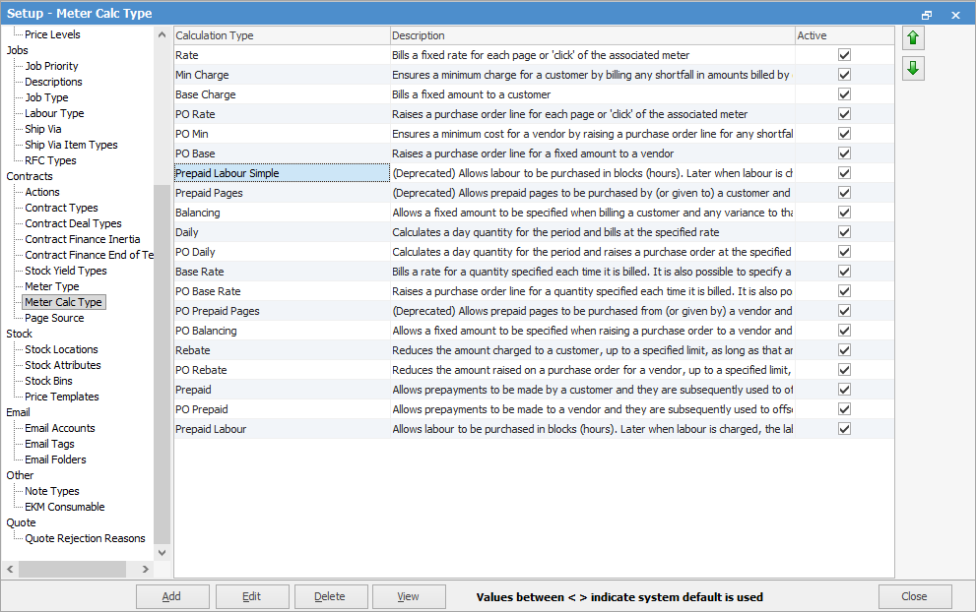976x612 pixels.
Task: Select the Prepaid Labour Simple row
Action: [x=534, y=173]
